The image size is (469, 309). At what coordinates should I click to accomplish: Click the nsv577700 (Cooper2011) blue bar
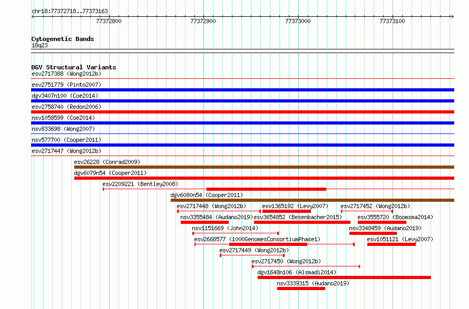[242, 145]
